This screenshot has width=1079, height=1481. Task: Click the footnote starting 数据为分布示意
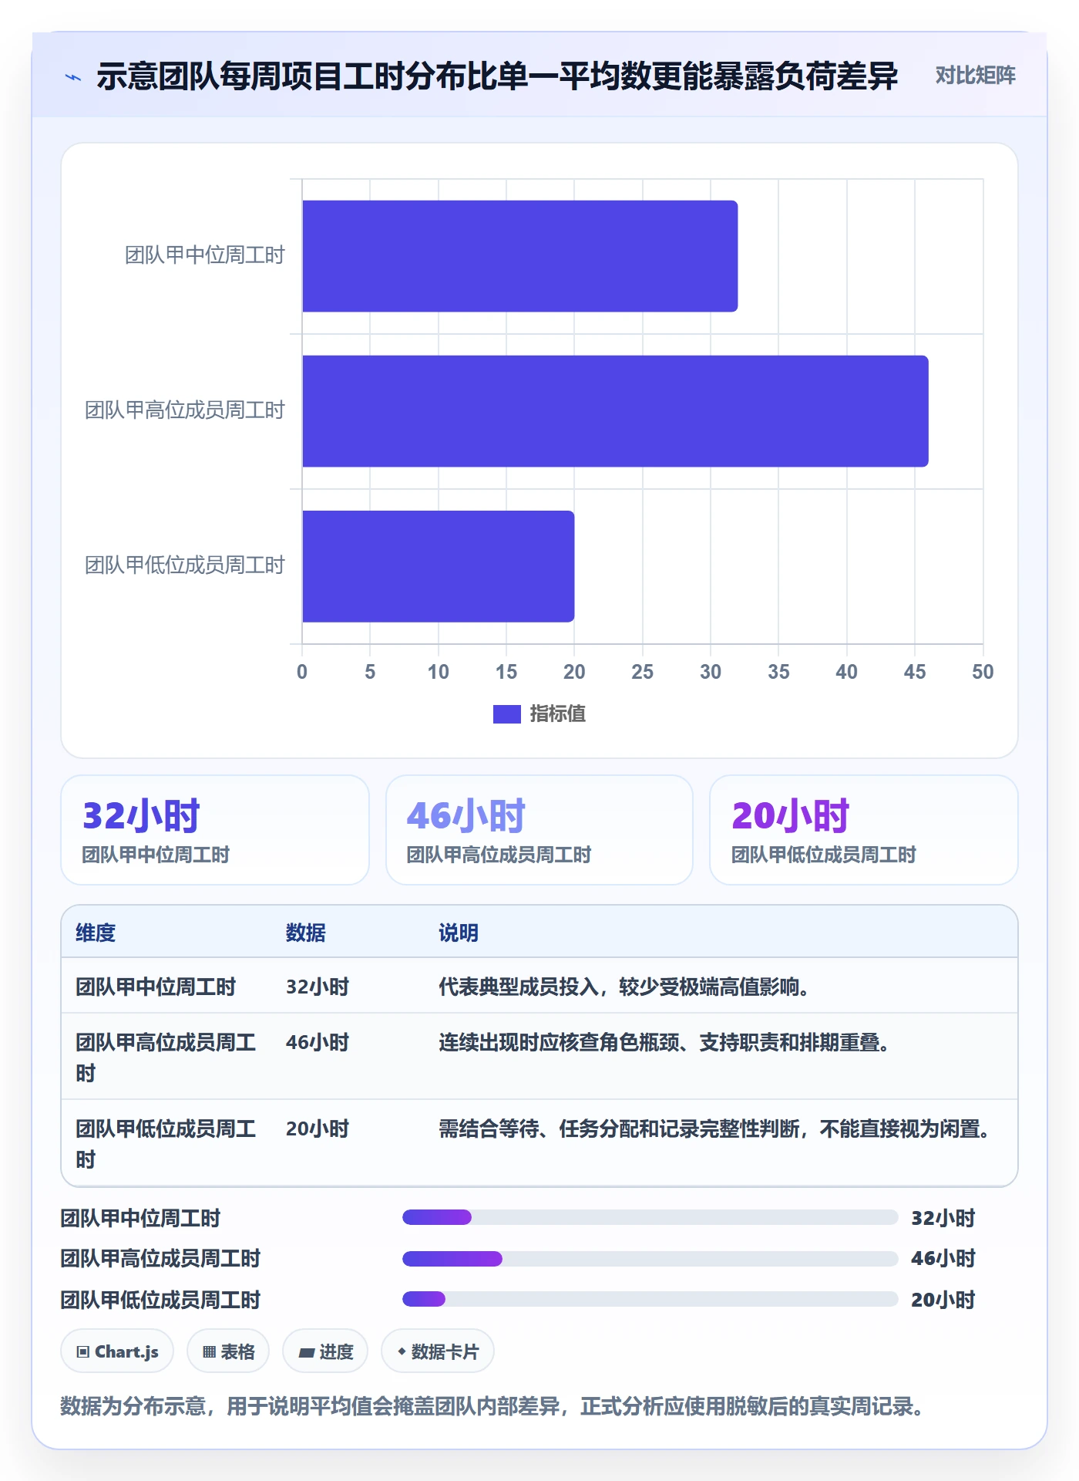point(492,1406)
